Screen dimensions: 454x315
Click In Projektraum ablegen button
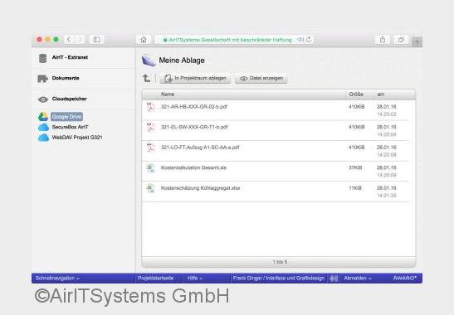click(195, 78)
